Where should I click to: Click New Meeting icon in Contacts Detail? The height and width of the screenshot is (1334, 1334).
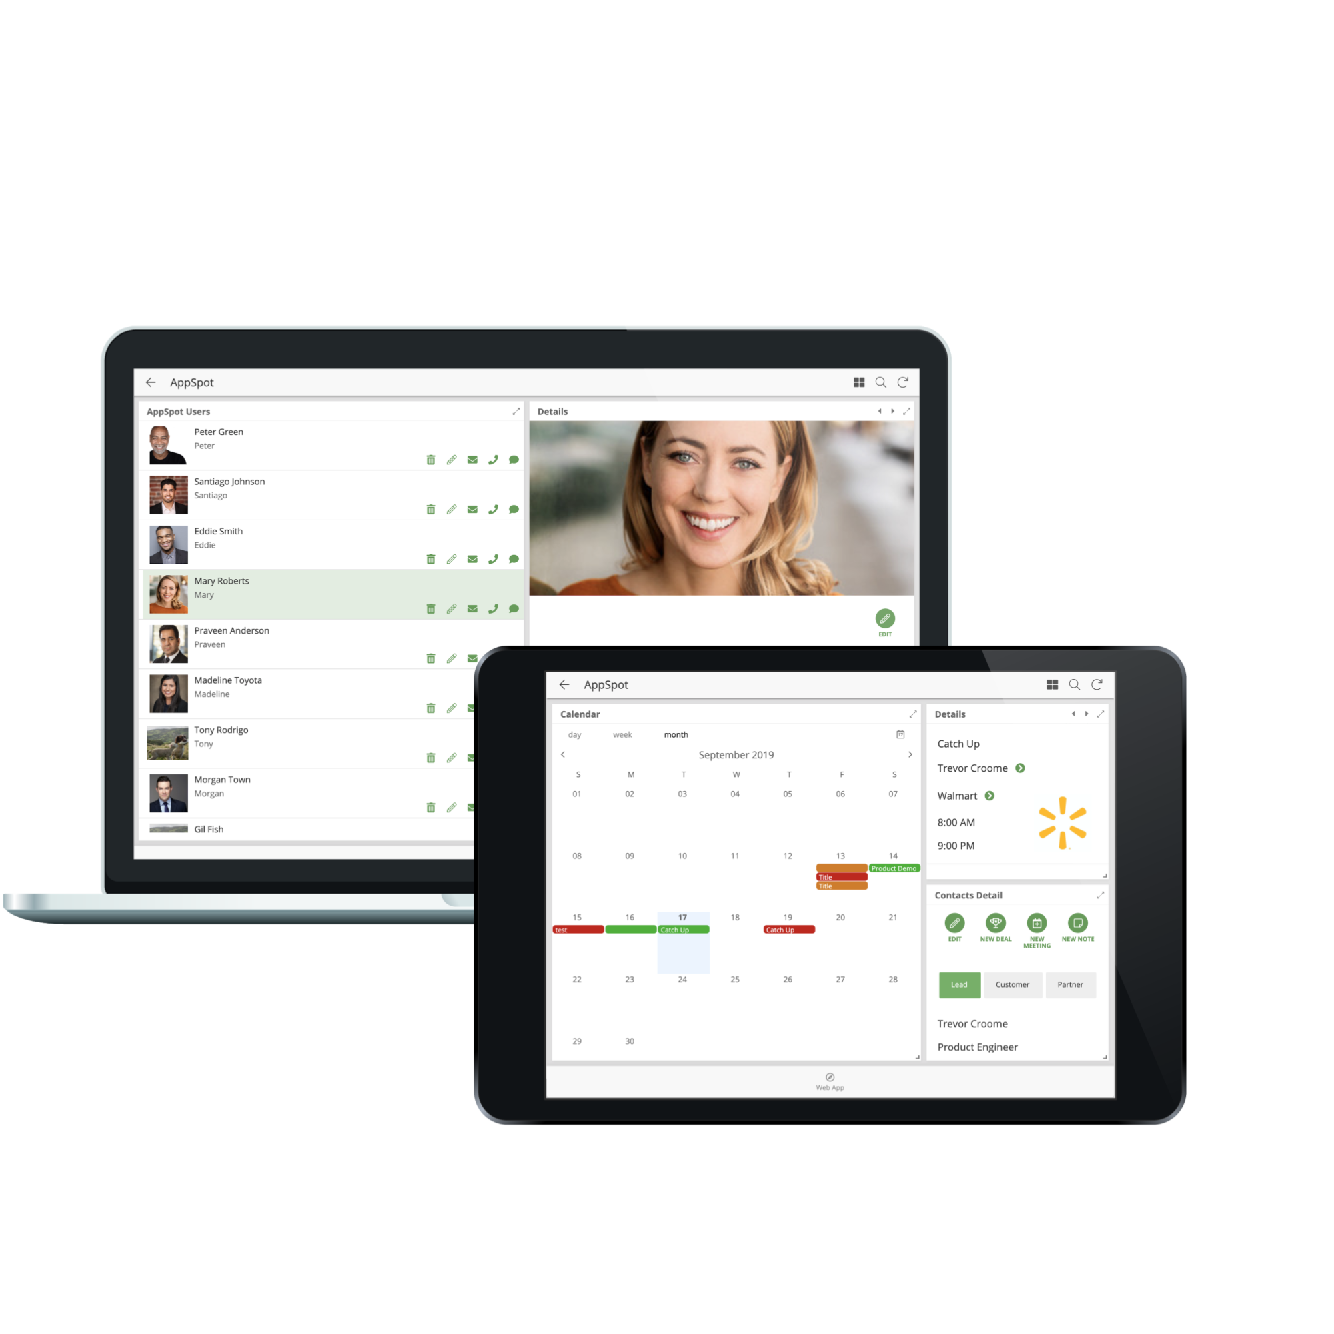(1037, 924)
